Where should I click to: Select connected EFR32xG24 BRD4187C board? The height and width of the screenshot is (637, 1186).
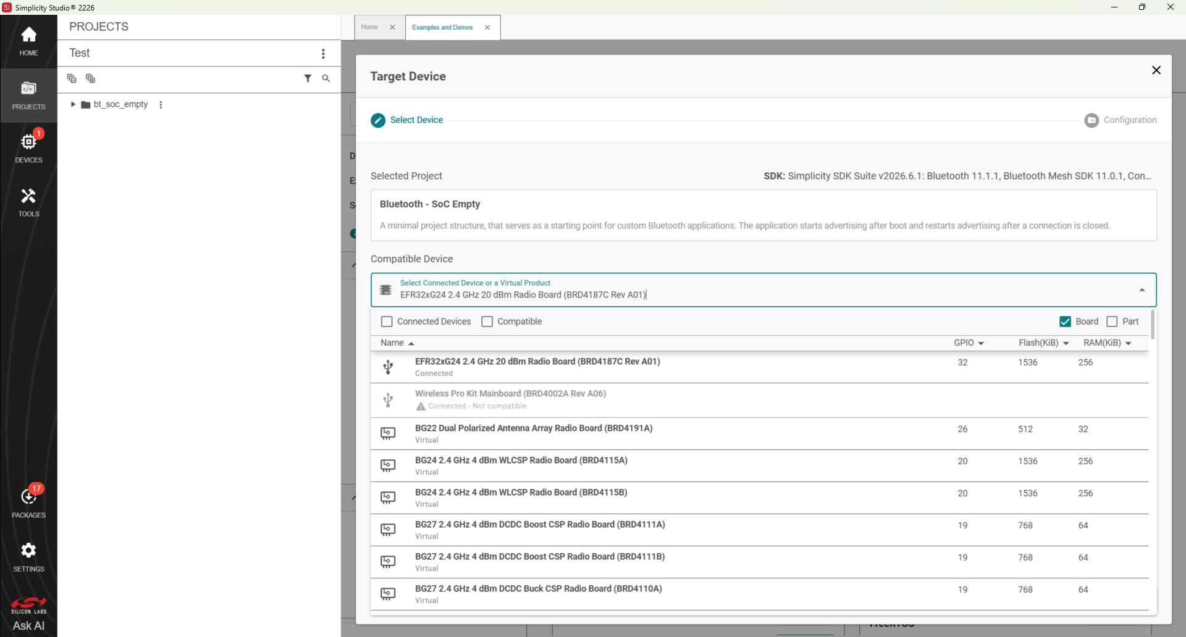pos(759,367)
